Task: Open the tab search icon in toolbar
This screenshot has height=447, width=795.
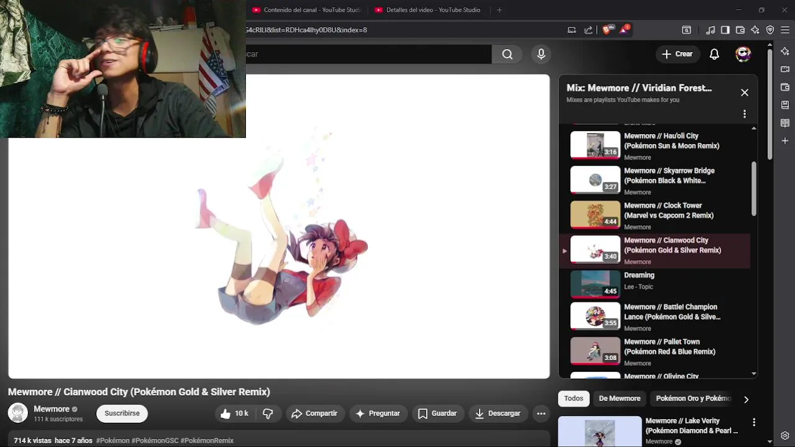Action: tap(686, 30)
